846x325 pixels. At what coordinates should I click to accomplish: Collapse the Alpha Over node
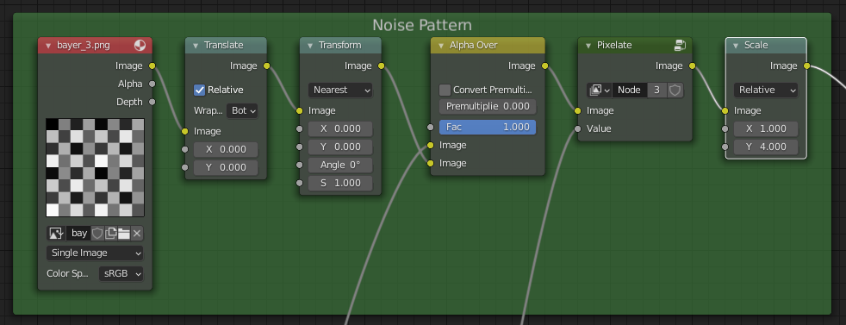pos(441,46)
